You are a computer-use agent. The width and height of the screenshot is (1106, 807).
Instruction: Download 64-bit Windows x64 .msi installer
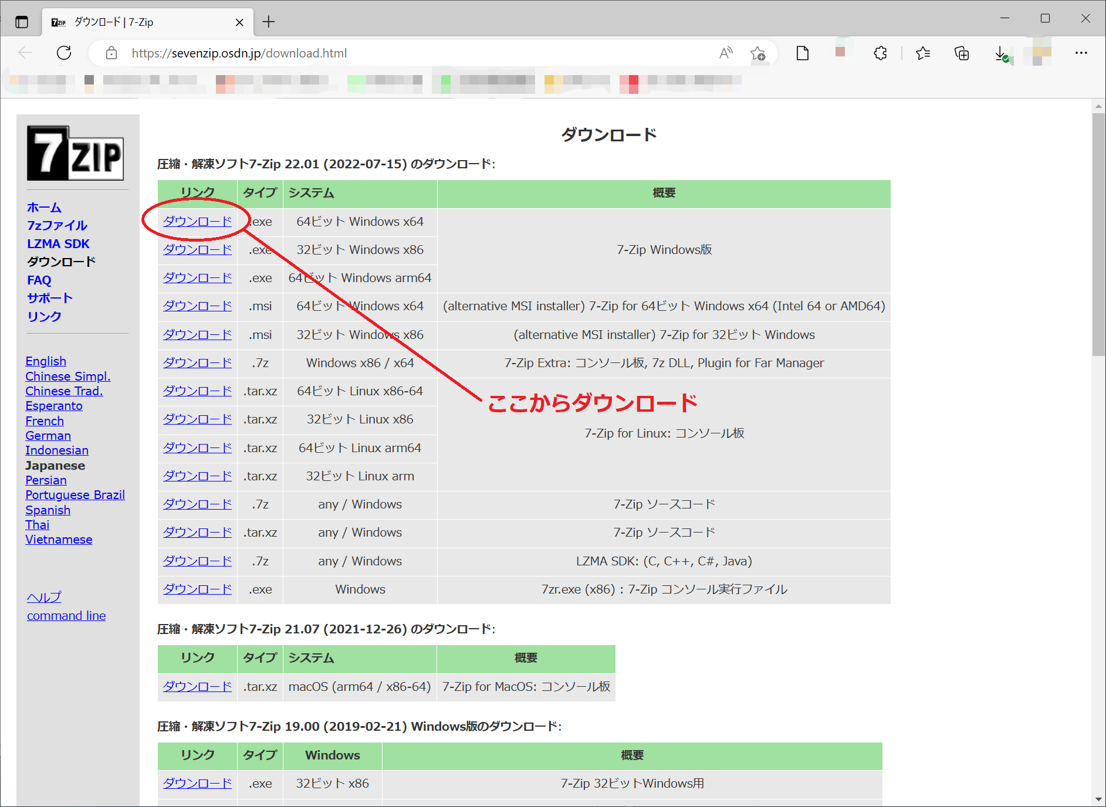197,306
